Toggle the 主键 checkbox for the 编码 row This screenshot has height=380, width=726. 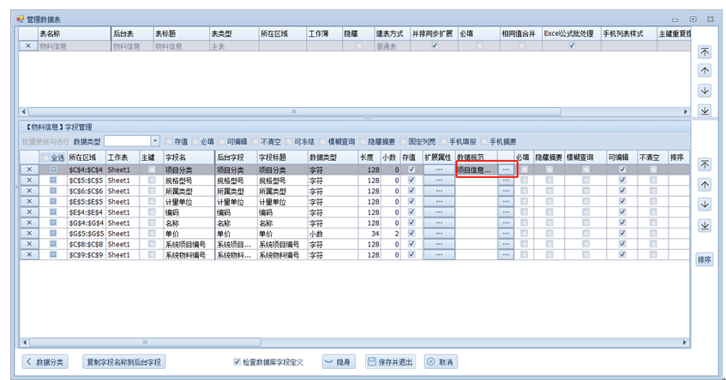click(152, 212)
